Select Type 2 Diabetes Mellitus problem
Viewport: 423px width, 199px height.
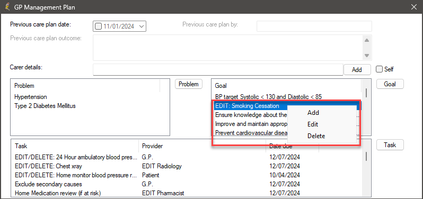45,106
